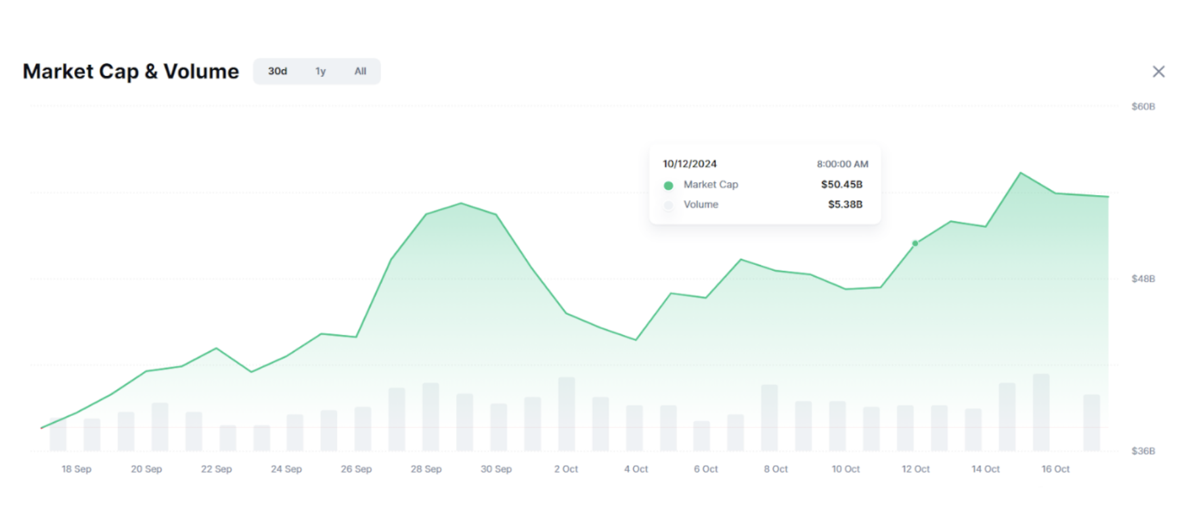Viewport: 1186px width, 527px height.
Task: Click the green Market Cap legend dot
Action: (669, 185)
